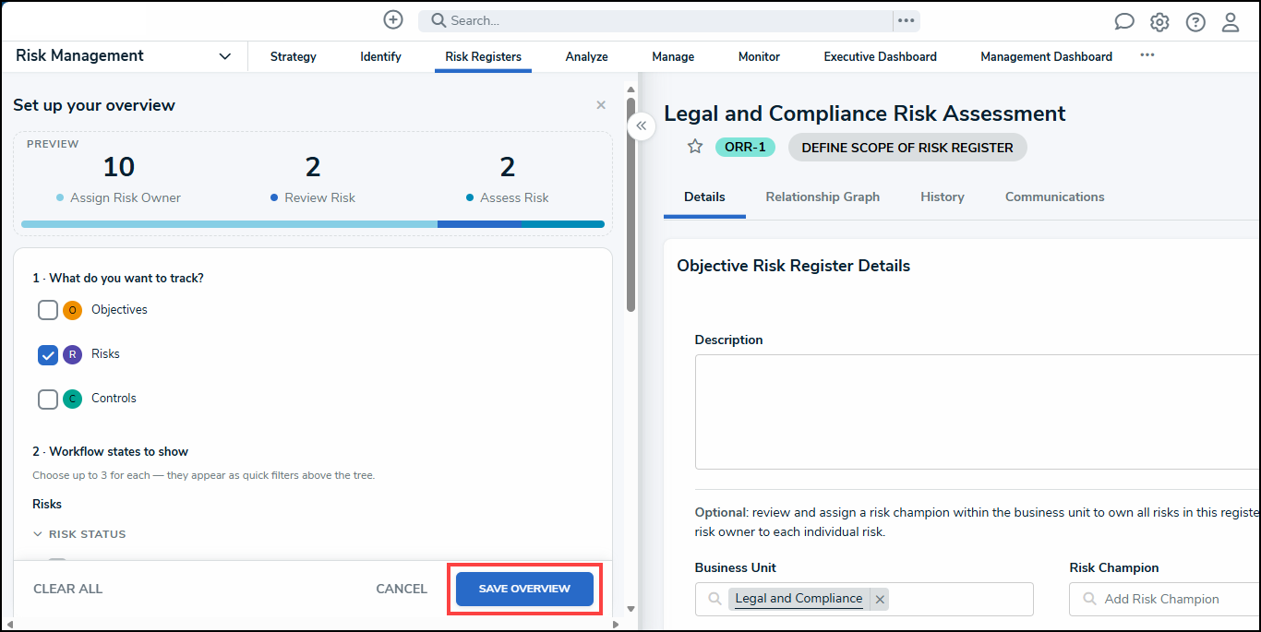Open the Communications tab
Viewport: 1261px width, 632px height.
tap(1054, 197)
